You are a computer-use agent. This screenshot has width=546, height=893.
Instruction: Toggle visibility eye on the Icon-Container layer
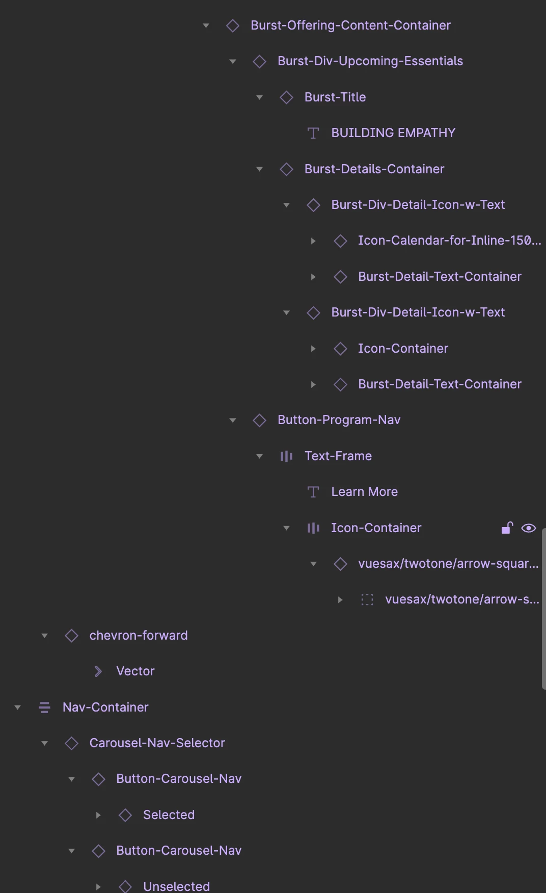point(529,528)
